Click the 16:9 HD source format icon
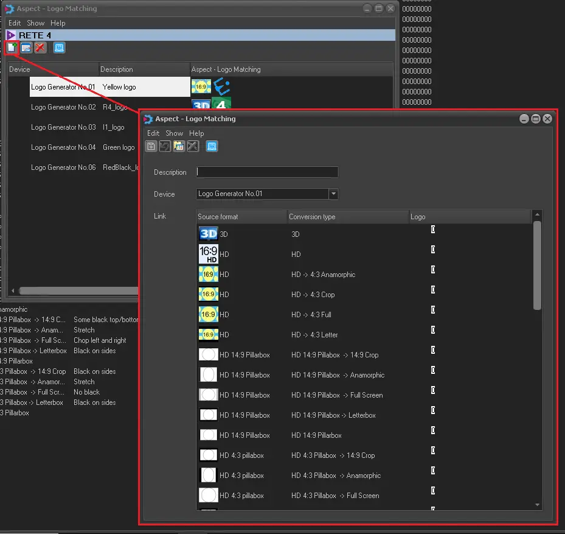 (209, 254)
